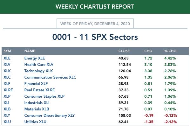Open Health Care XLV chart

point(39,65)
